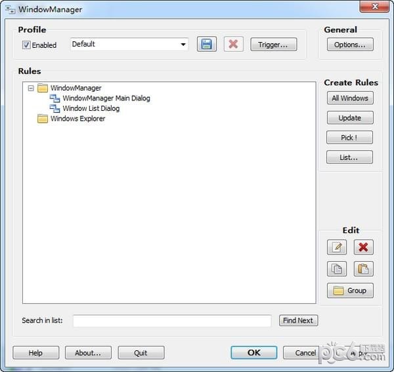Select WindowManager Main Dialog rule
Image resolution: width=394 pixels, height=372 pixels.
point(106,98)
